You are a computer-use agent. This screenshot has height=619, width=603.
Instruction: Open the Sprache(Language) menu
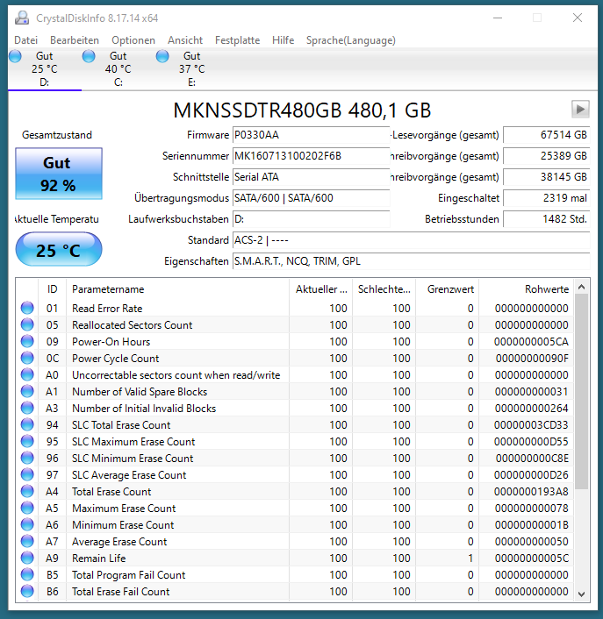(x=351, y=40)
